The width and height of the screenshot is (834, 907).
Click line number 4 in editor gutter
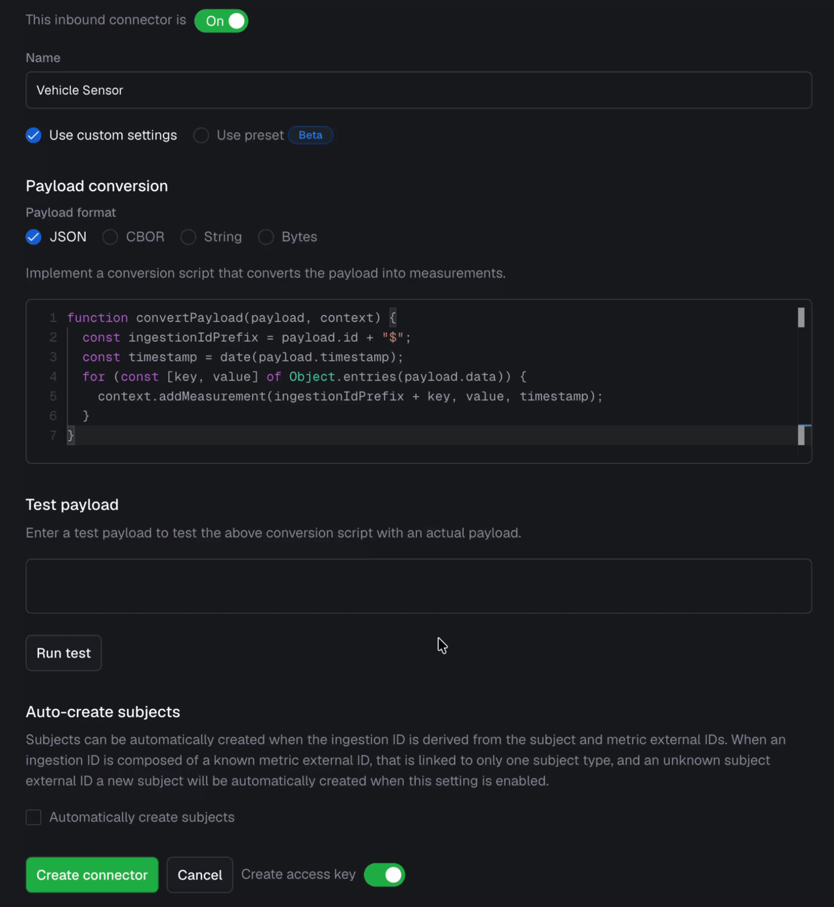[x=53, y=376]
